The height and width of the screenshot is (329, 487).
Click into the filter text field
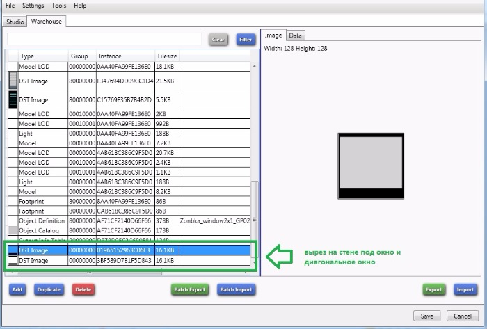coord(104,40)
